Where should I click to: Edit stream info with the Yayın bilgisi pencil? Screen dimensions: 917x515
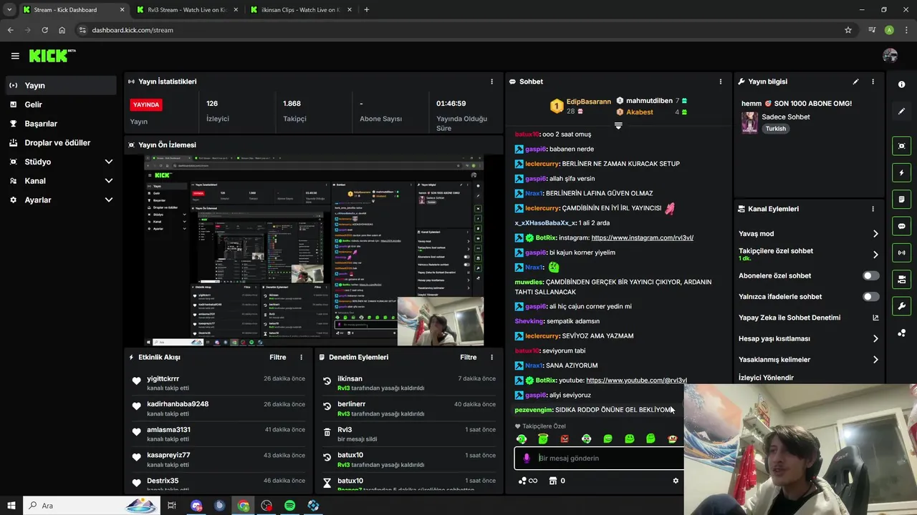[855, 82]
